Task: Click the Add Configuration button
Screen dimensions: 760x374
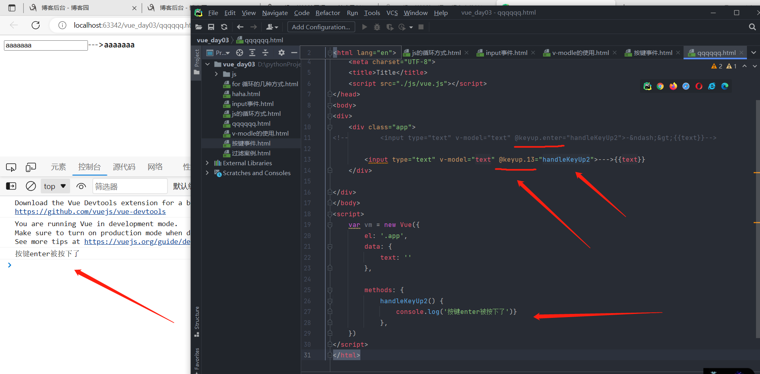Action: pos(321,27)
